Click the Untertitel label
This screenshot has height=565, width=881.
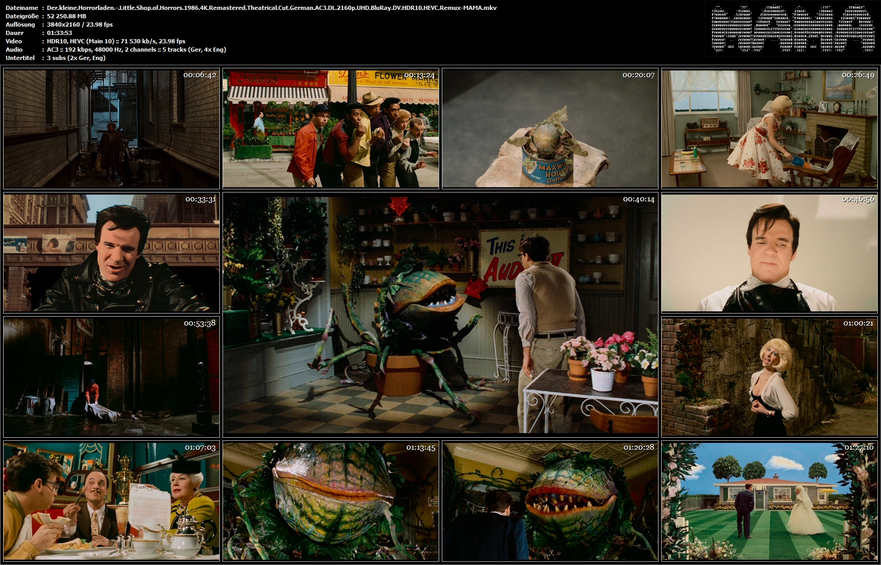click(20, 58)
